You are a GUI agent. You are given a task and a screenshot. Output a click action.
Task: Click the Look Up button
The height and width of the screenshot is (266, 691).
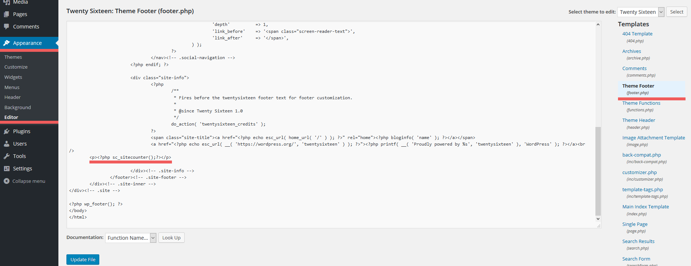pyautogui.click(x=172, y=238)
